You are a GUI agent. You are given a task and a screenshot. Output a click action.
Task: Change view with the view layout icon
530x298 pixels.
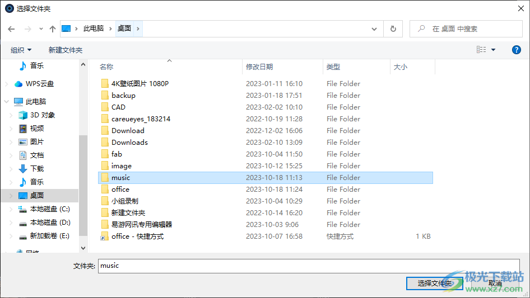click(481, 50)
